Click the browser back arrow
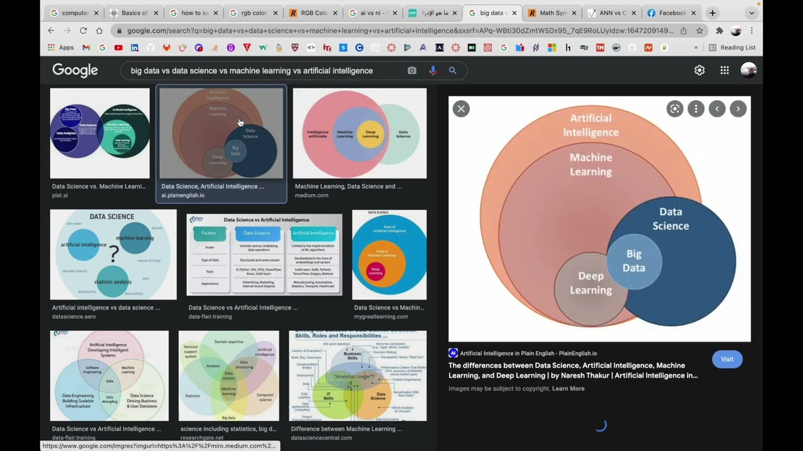The image size is (803, 451). pos(51,31)
